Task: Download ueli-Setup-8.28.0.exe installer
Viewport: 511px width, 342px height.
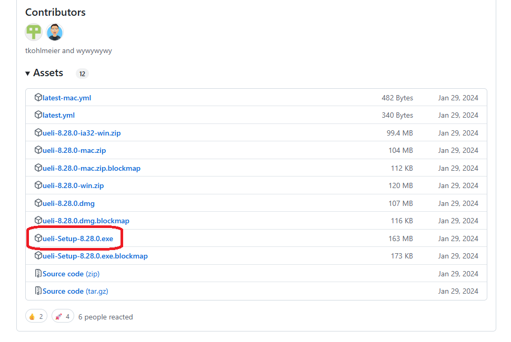Action: [x=78, y=239]
